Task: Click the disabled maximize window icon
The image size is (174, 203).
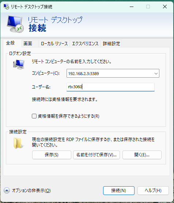Action: click(148, 7)
